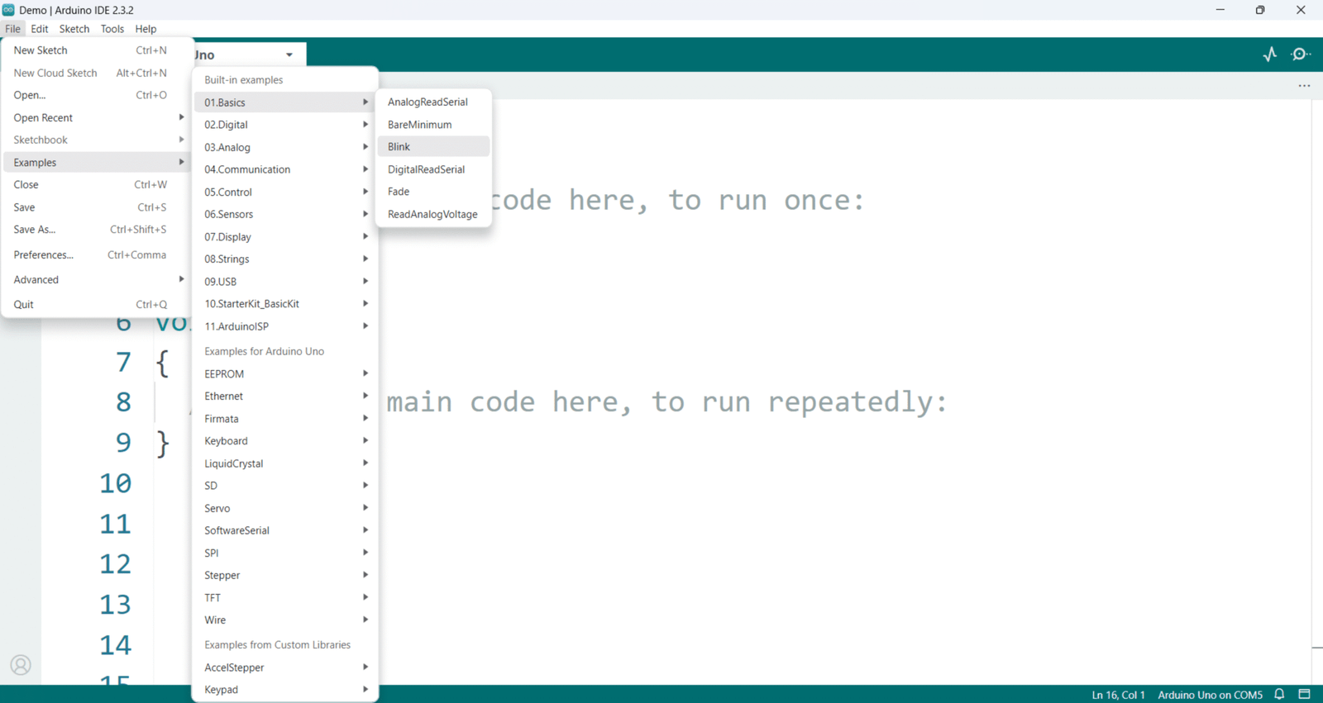Click the 01.Basics examples entry
The image size is (1323, 703).
coord(285,102)
